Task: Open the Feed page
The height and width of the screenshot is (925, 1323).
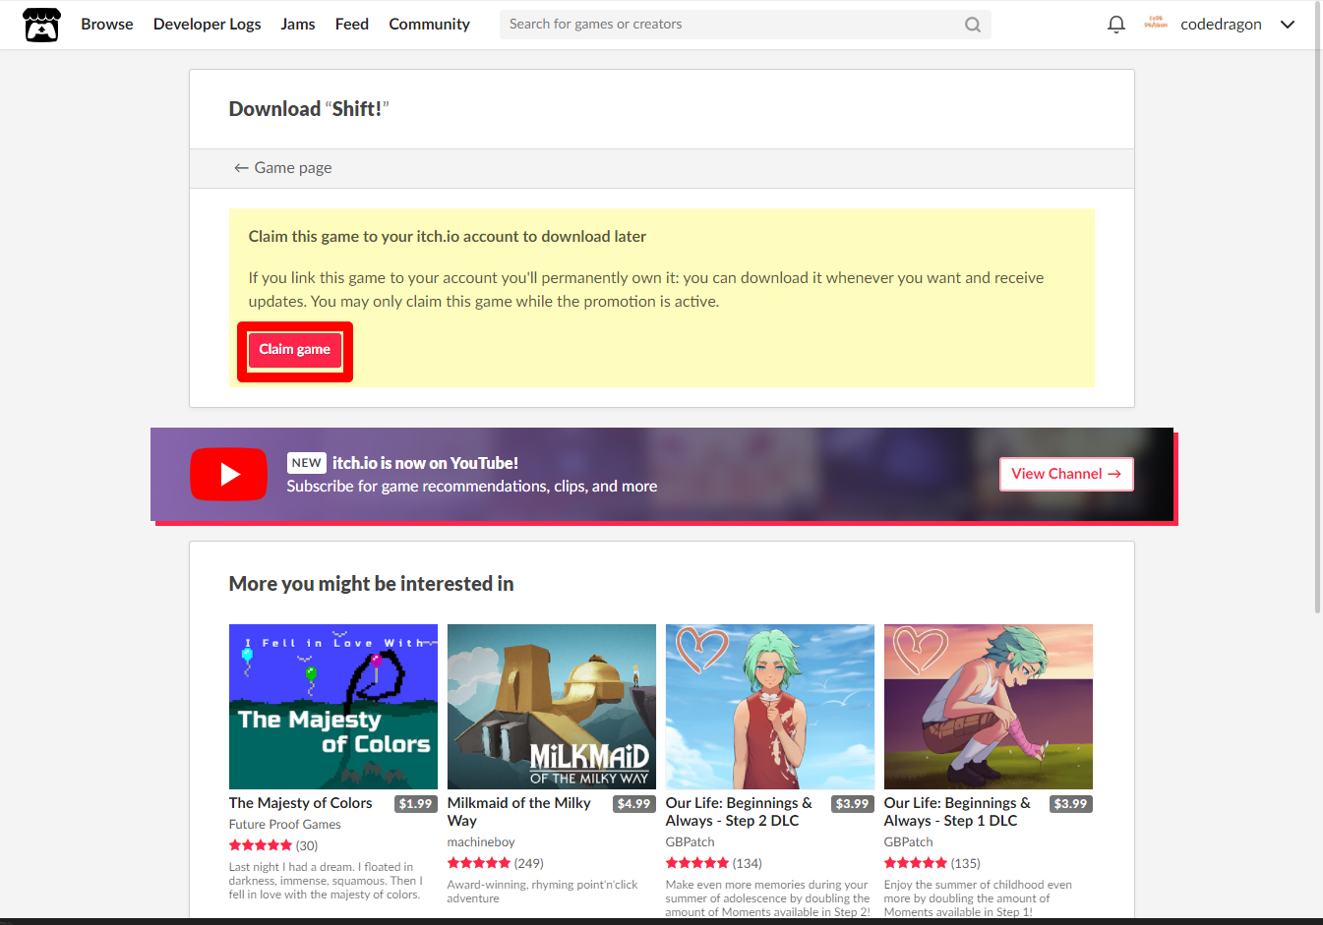Action: coord(352,25)
